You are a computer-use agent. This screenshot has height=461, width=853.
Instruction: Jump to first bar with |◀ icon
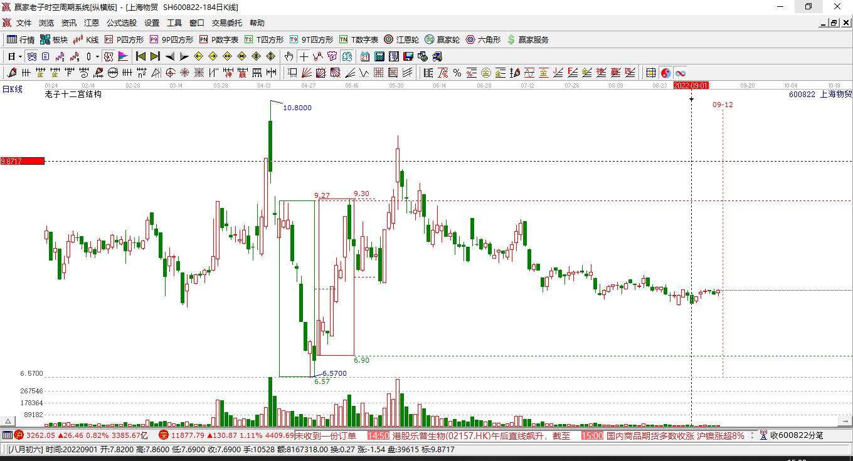pyautogui.click(x=141, y=56)
